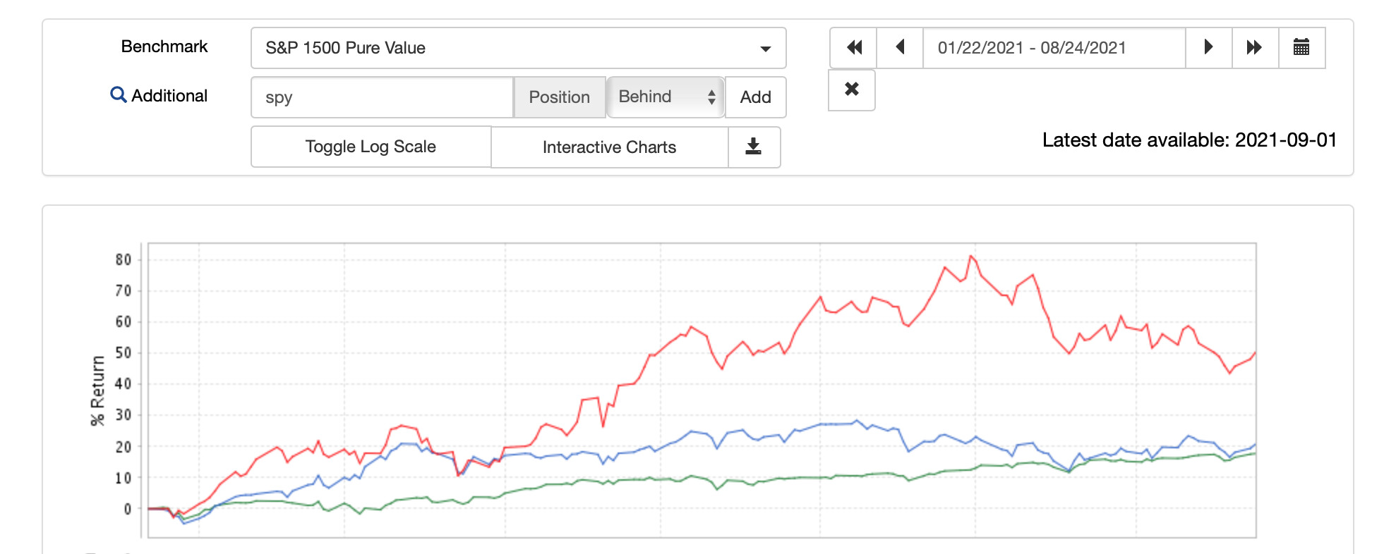The height and width of the screenshot is (554, 1396).
Task: Step back one date period
Action: pyautogui.click(x=900, y=48)
